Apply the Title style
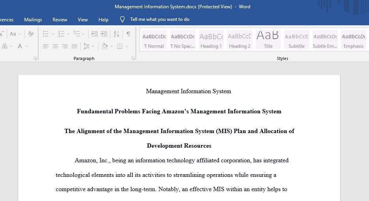This screenshot has width=369, height=201. [x=268, y=39]
